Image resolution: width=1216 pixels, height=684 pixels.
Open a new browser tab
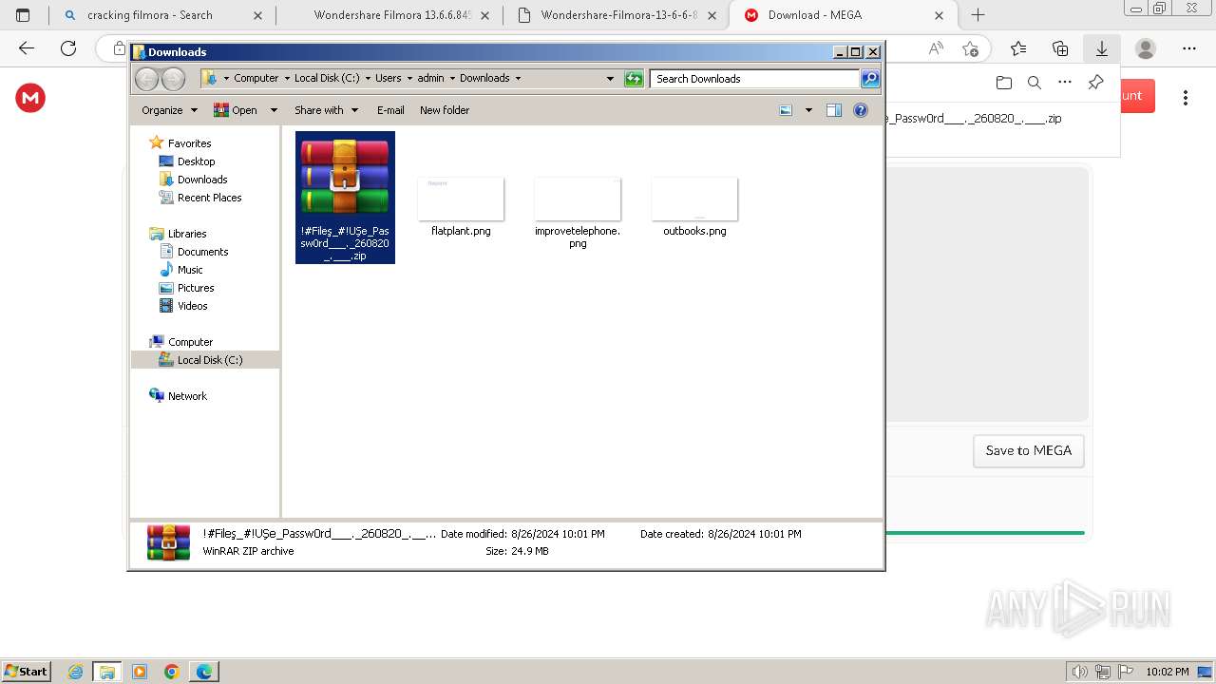pyautogui.click(x=978, y=15)
